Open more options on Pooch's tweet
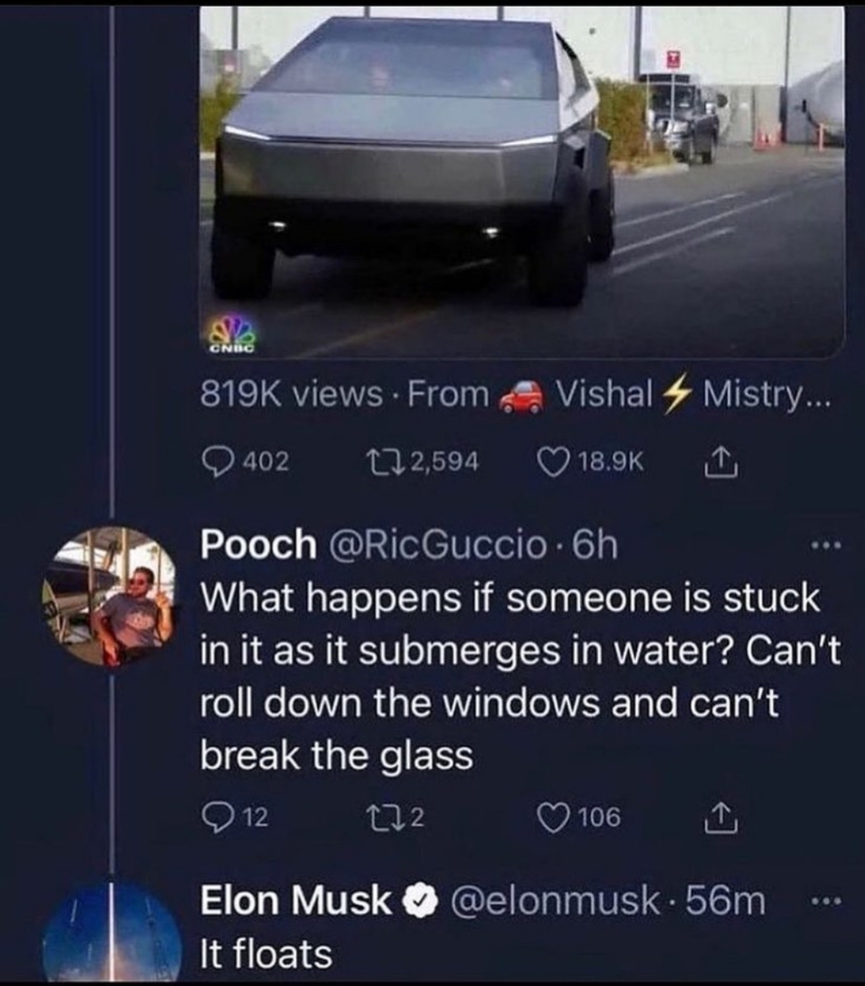 pyautogui.click(x=821, y=547)
